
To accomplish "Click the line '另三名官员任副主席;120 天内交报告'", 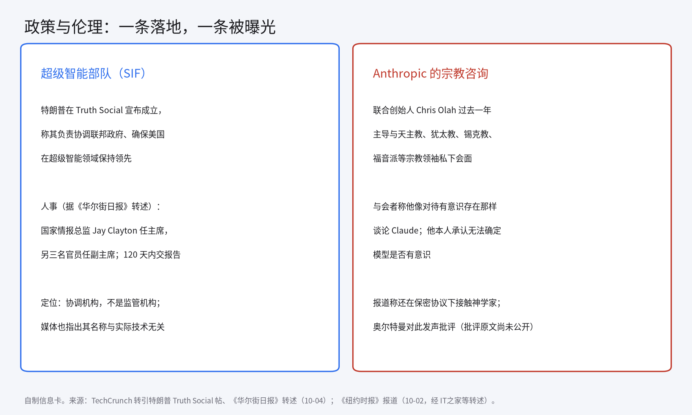I will (111, 255).
